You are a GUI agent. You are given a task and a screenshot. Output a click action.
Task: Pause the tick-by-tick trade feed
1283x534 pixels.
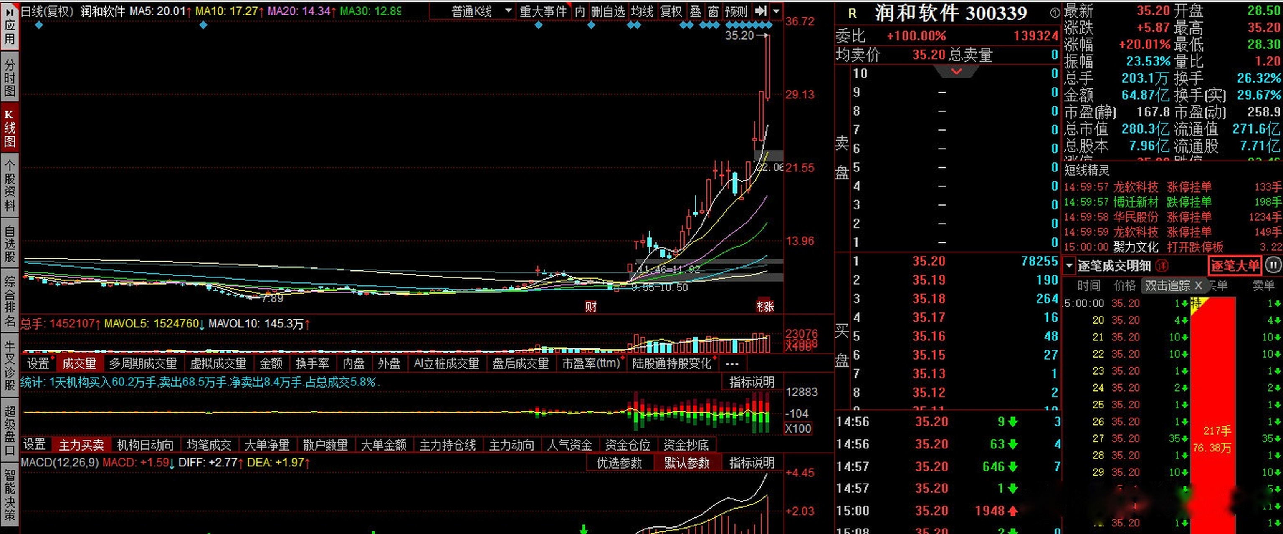point(1273,265)
